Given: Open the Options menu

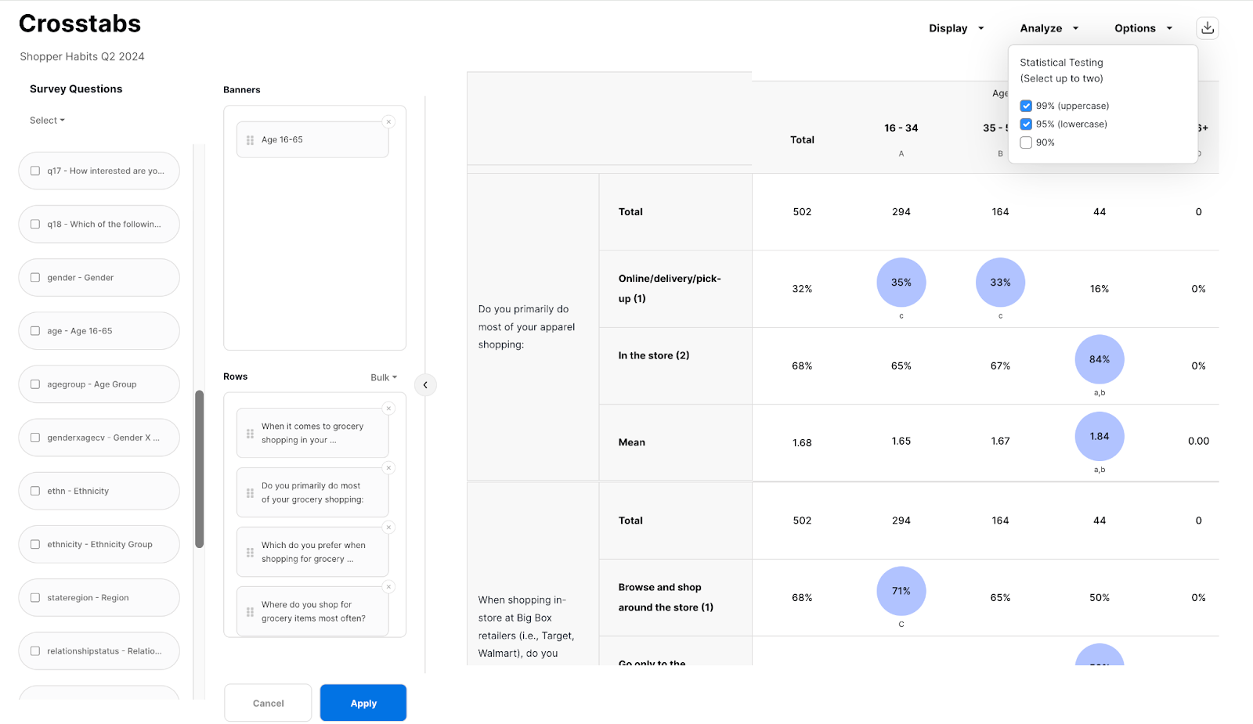Looking at the screenshot, I should coord(1143,28).
